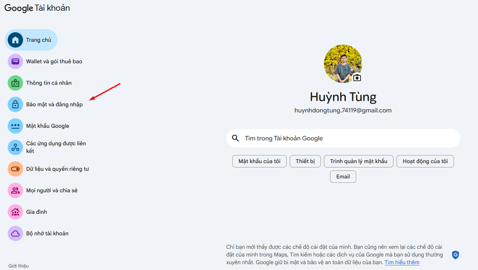Click the huynhdongtung.74119@gmail.com email text
This screenshot has height=270, width=478.
[343, 110]
